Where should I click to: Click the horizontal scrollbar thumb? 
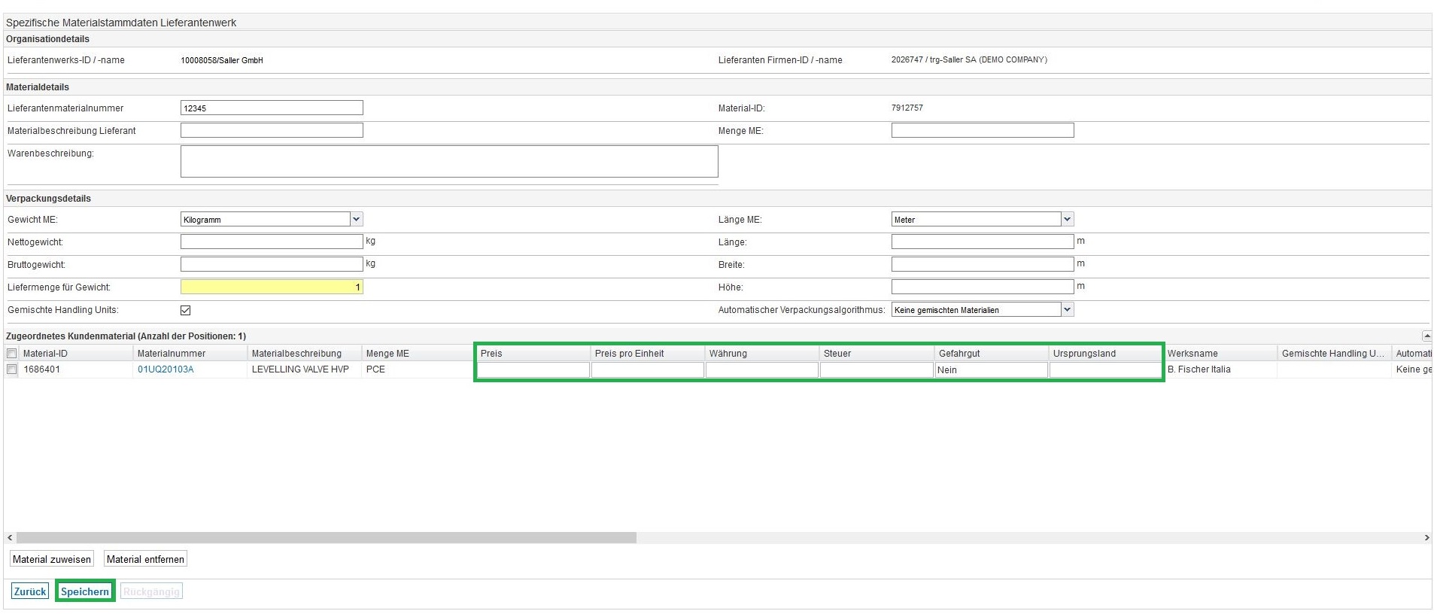[x=327, y=538]
